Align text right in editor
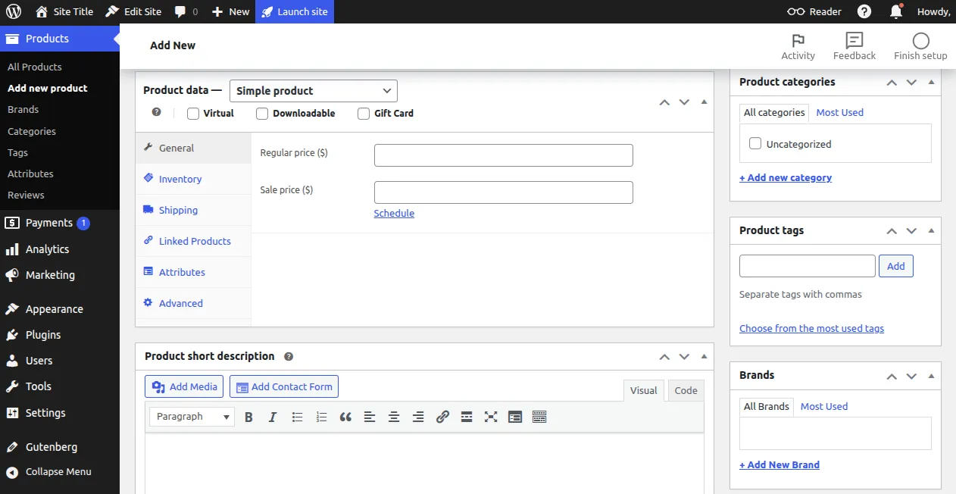Screen dimensions: 956x494 (x=418, y=417)
